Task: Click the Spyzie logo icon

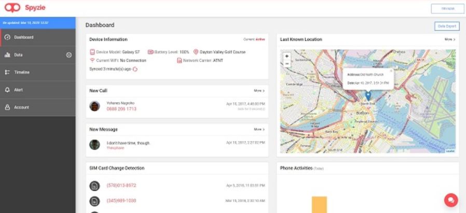Action: pos(12,8)
